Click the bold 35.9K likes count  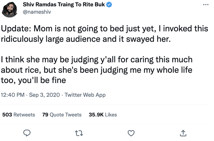[x=96, y=115]
